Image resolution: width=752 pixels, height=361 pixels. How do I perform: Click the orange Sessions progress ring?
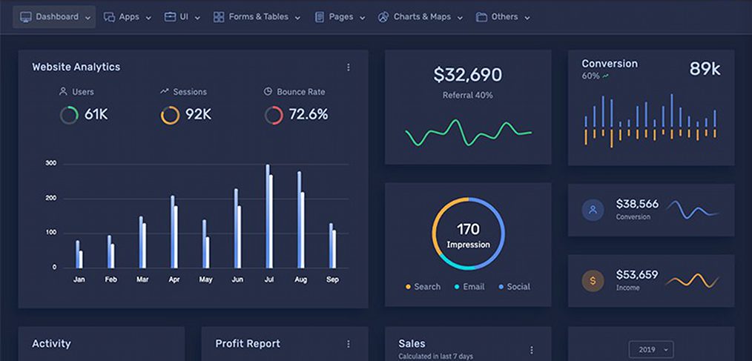171,116
